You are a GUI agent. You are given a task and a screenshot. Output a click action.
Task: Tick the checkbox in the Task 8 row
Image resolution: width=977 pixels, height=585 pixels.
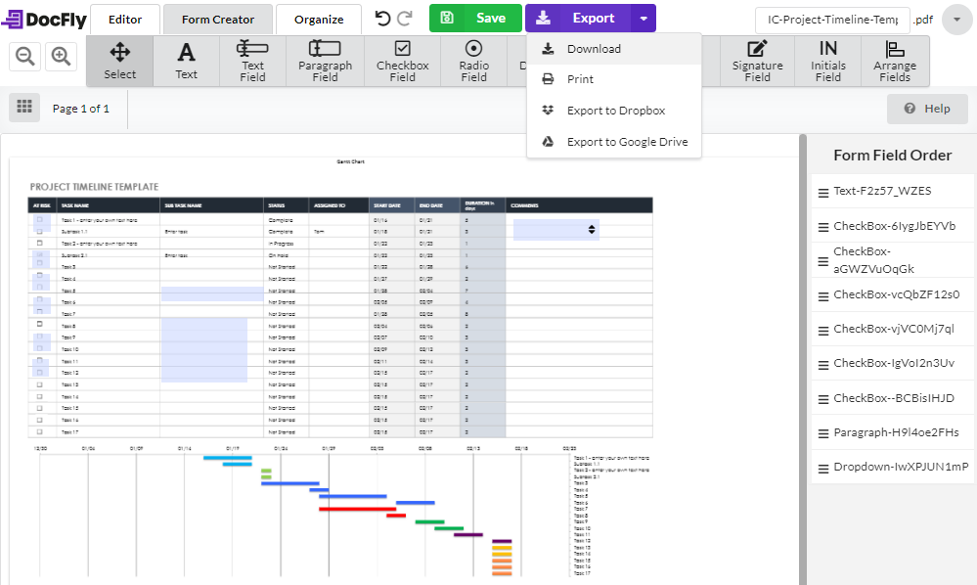click(40, 324)
